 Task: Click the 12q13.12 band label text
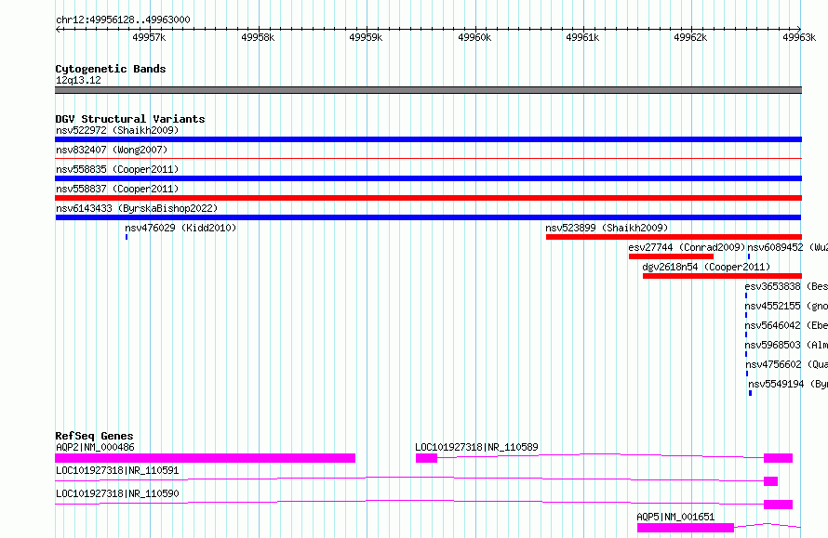(x=78, y=80)
